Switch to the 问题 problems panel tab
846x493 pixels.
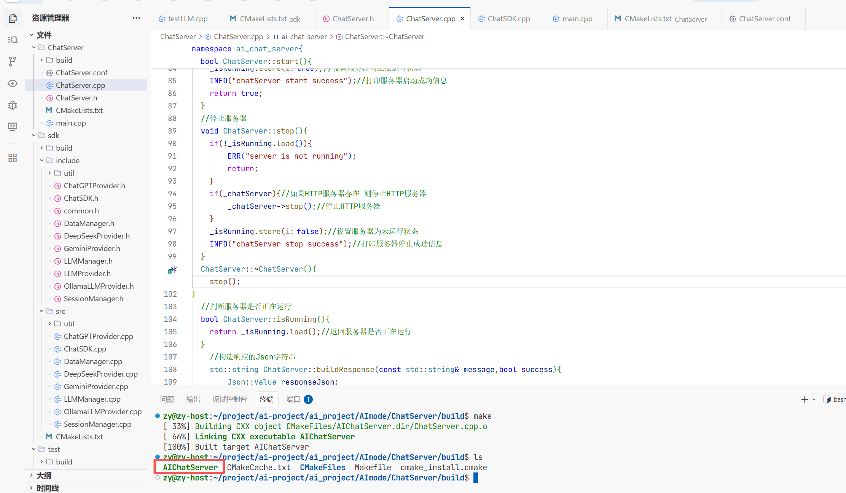pyautogui.click(x=167, y=399)
